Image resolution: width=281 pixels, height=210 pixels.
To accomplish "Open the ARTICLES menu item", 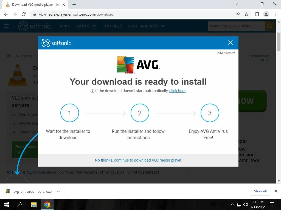I will point(113,26).
